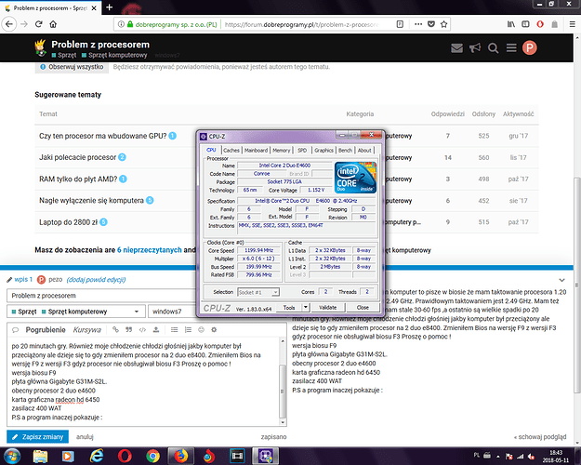Open the Firefox application menu
Screen dimensions: 581x465
tap(572, 24)
